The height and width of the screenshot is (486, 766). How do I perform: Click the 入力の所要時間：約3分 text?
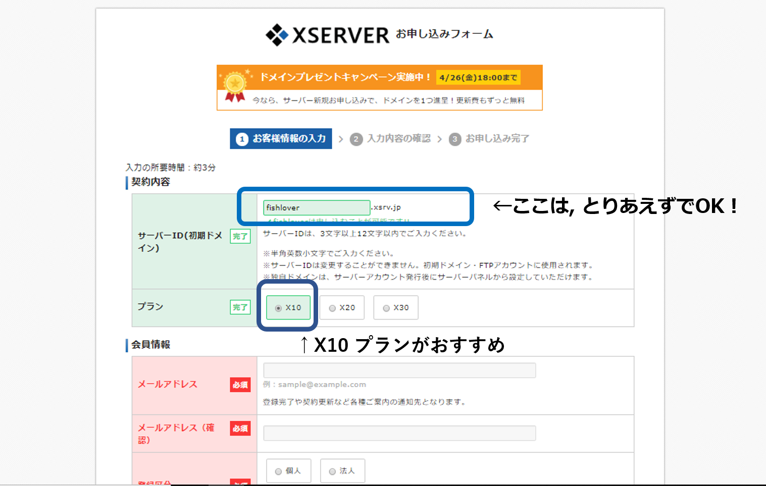[171, 168]
